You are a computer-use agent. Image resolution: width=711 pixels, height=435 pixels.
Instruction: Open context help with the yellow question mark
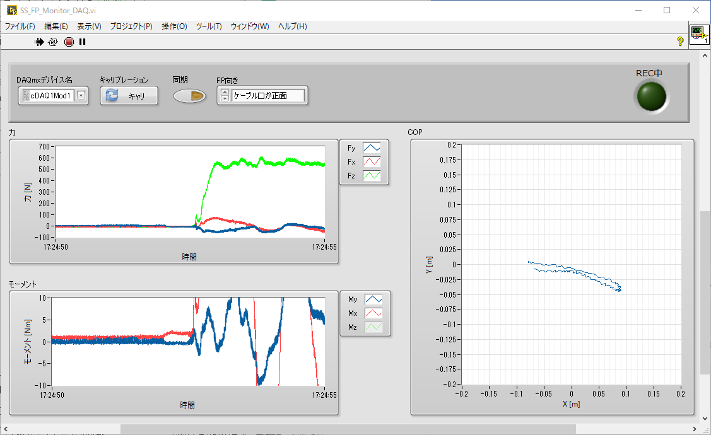point(679,41)
